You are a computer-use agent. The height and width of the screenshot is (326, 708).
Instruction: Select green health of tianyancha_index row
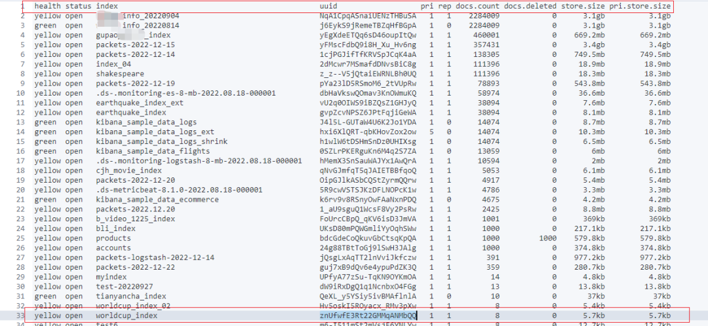[46, 297]
